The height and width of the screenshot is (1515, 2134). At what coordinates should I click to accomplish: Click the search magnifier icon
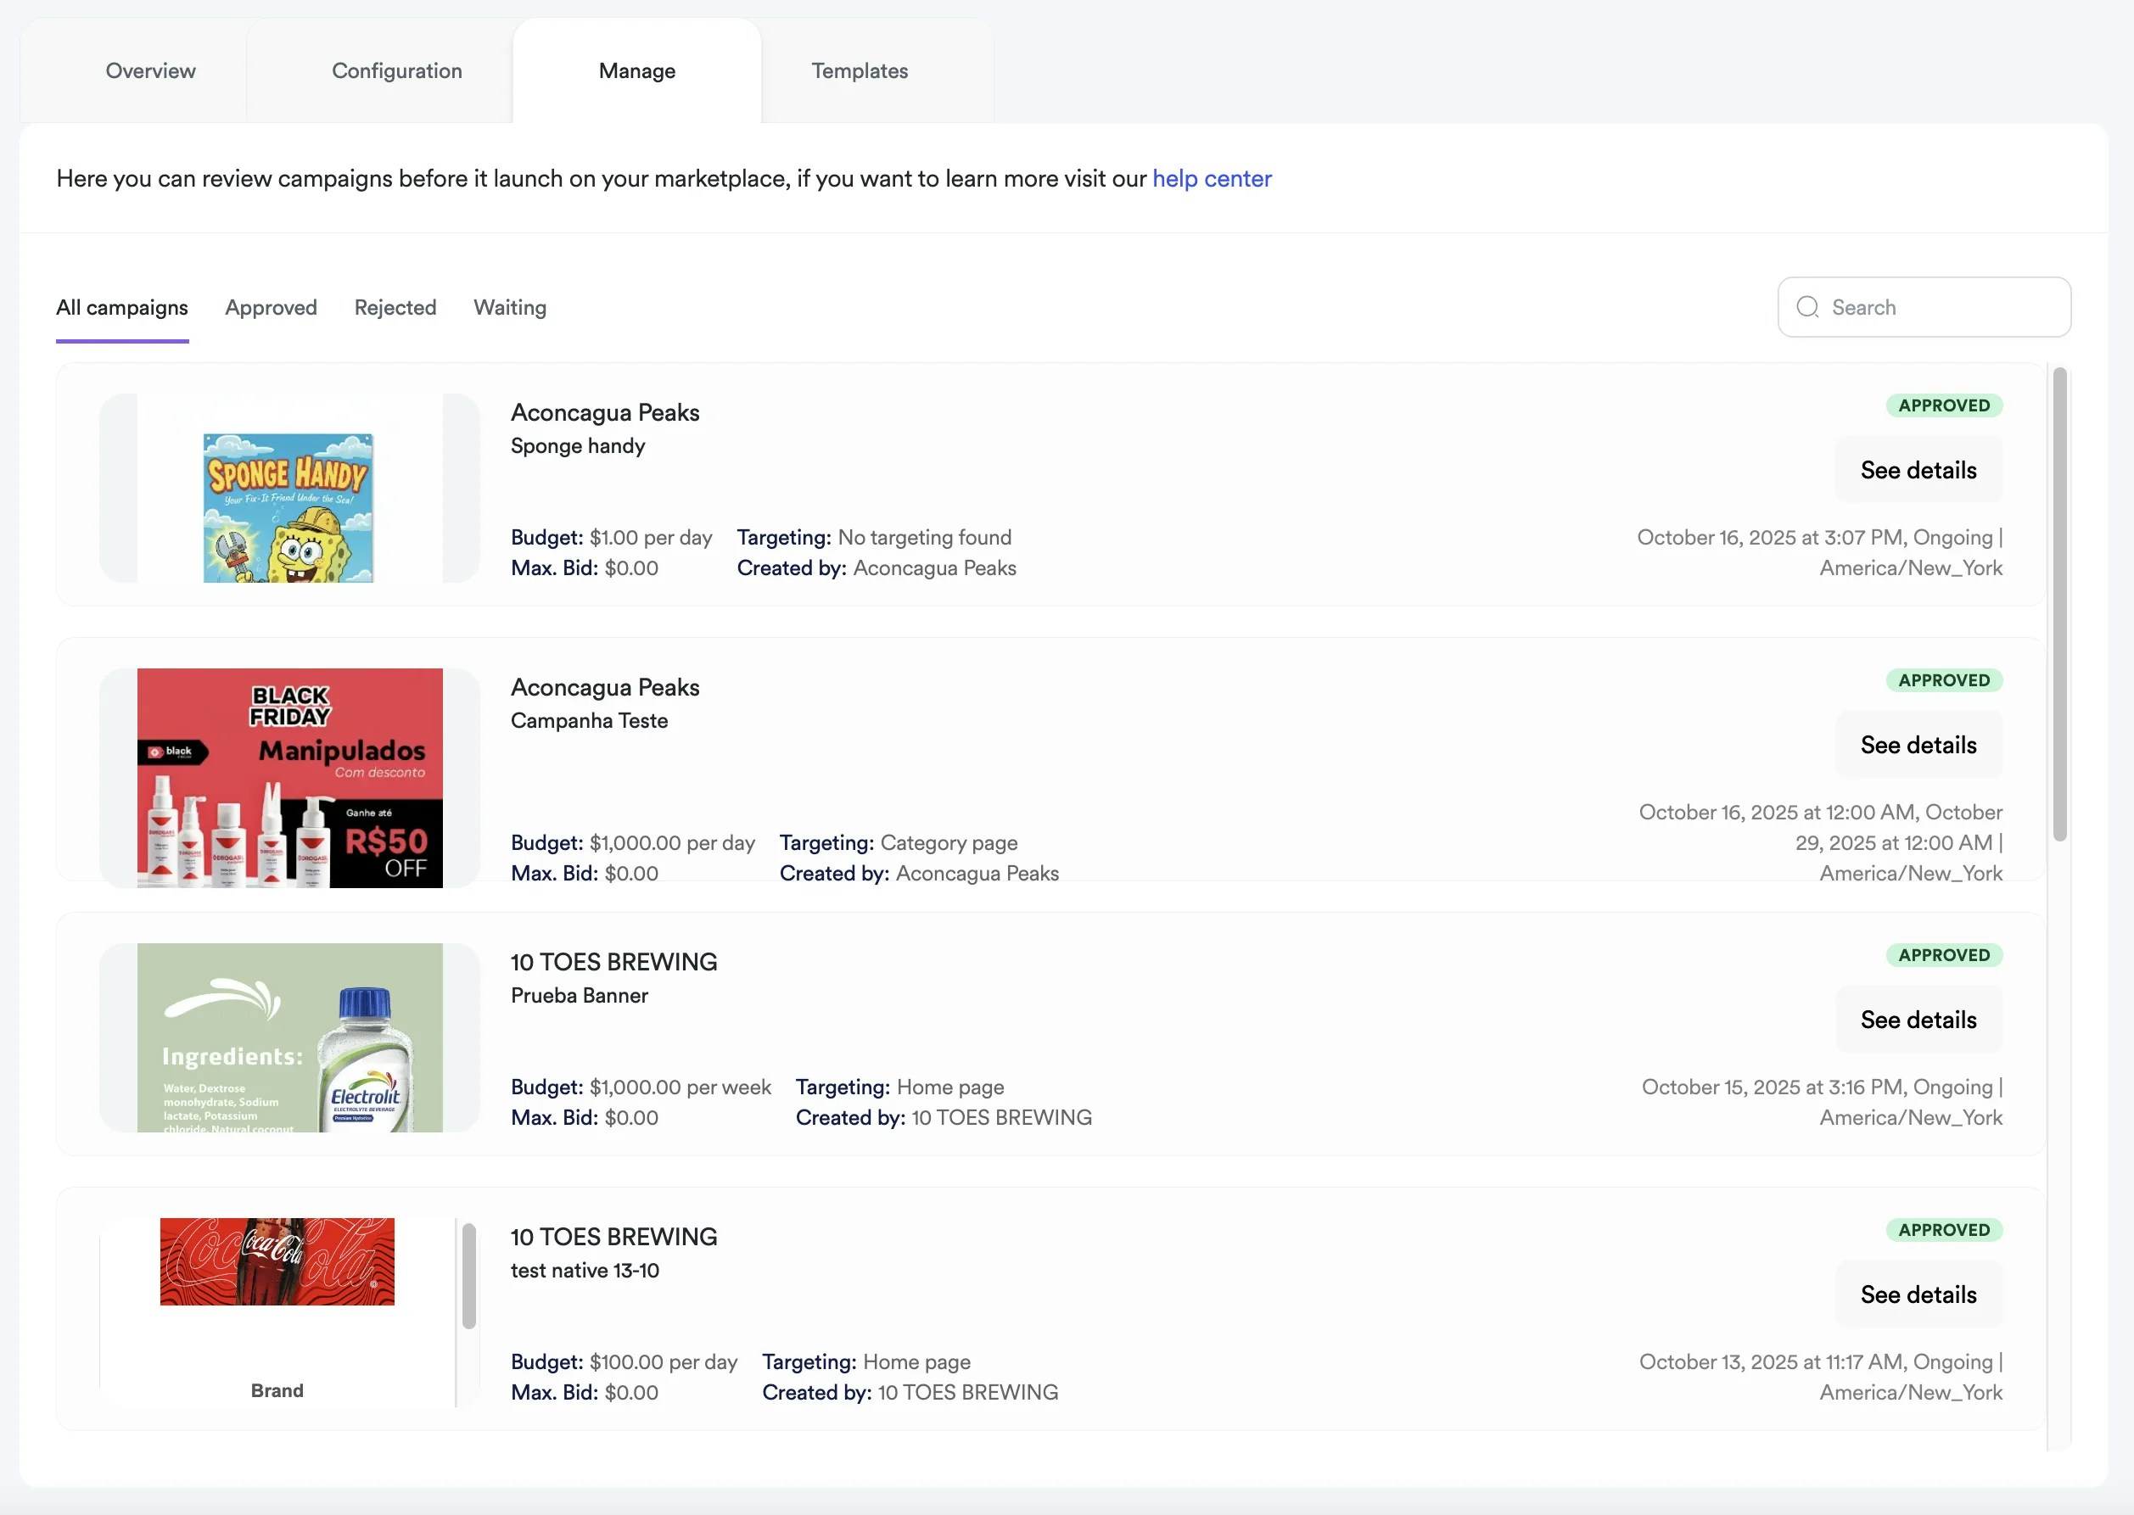(1808, 307)
